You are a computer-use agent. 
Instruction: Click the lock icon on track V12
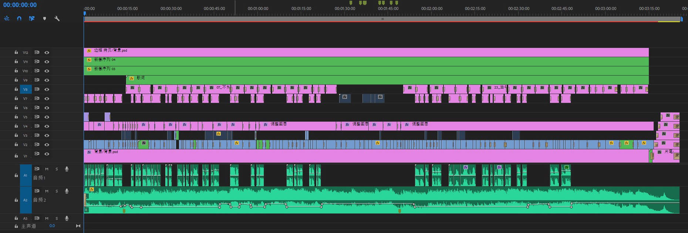16,52
